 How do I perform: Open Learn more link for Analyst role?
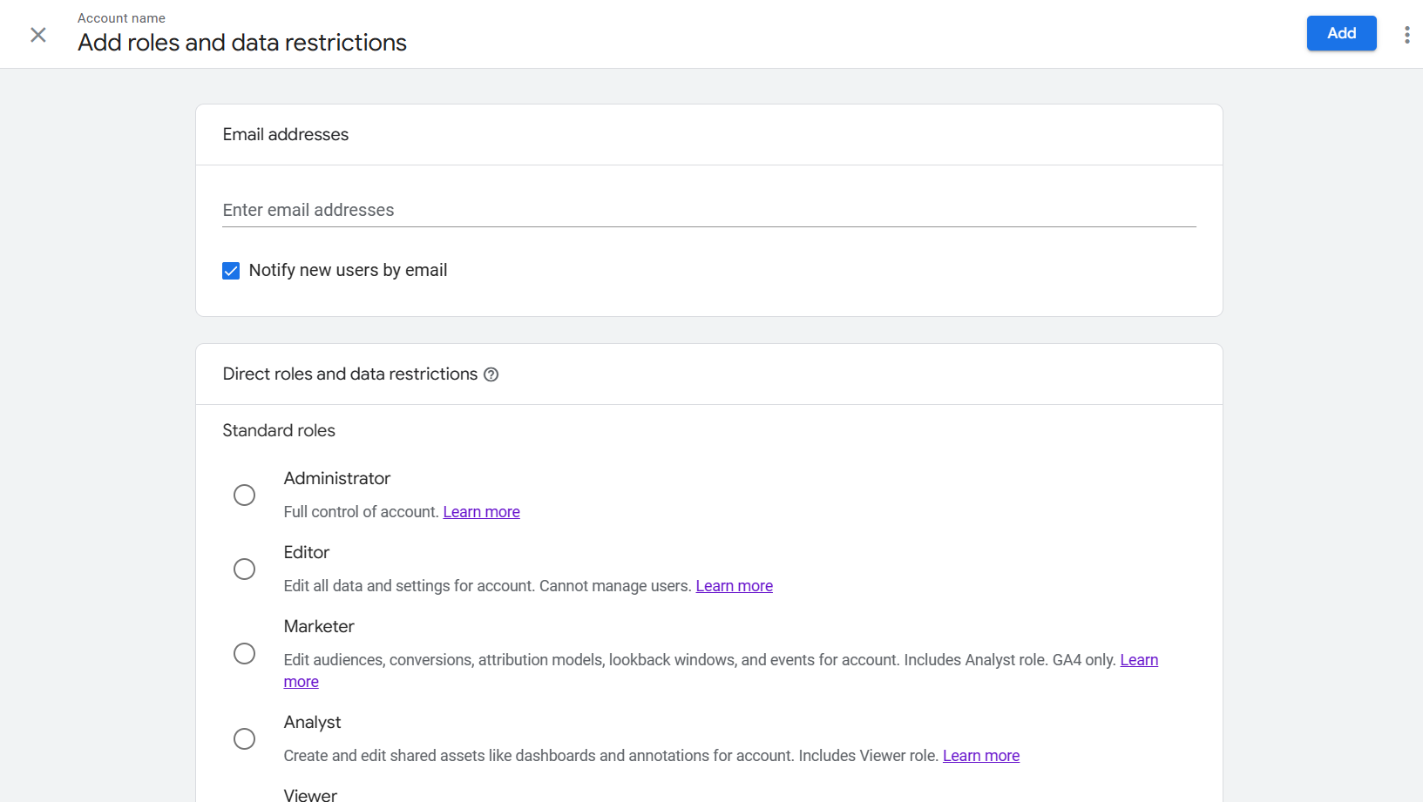pyautogui.click(x=981, y=756)
